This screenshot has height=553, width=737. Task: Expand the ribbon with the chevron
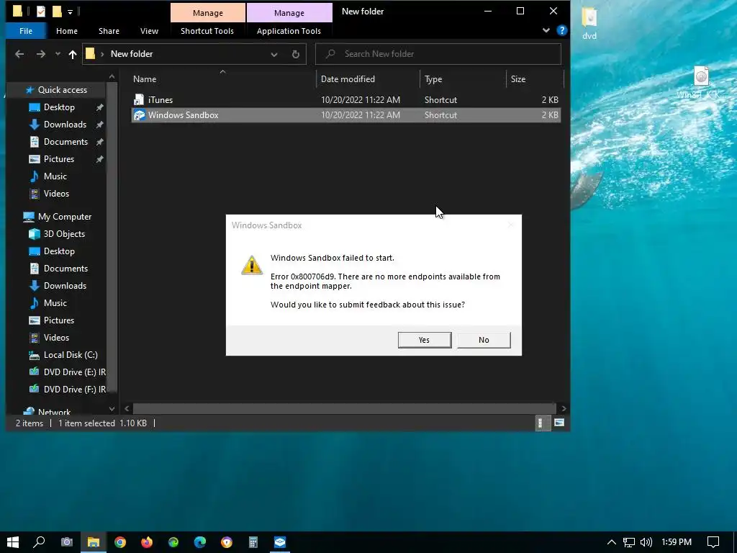[546, 30]
